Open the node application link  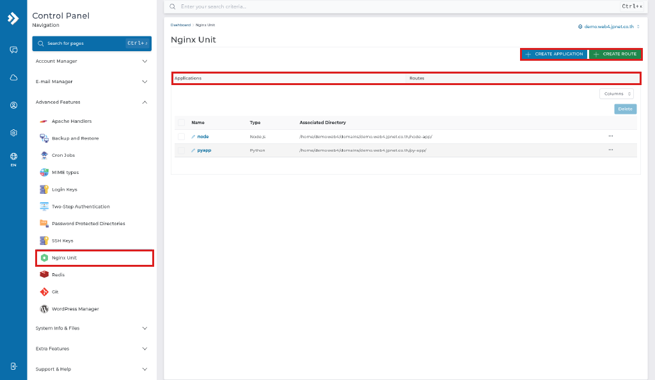pyautogui.click(x=203, y=136)
